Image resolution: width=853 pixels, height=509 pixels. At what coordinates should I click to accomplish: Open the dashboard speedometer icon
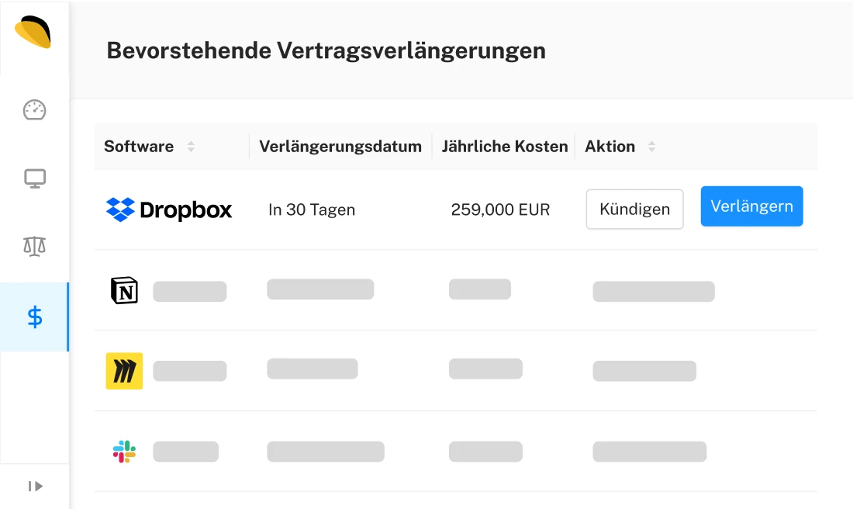[x=34, y=110]
